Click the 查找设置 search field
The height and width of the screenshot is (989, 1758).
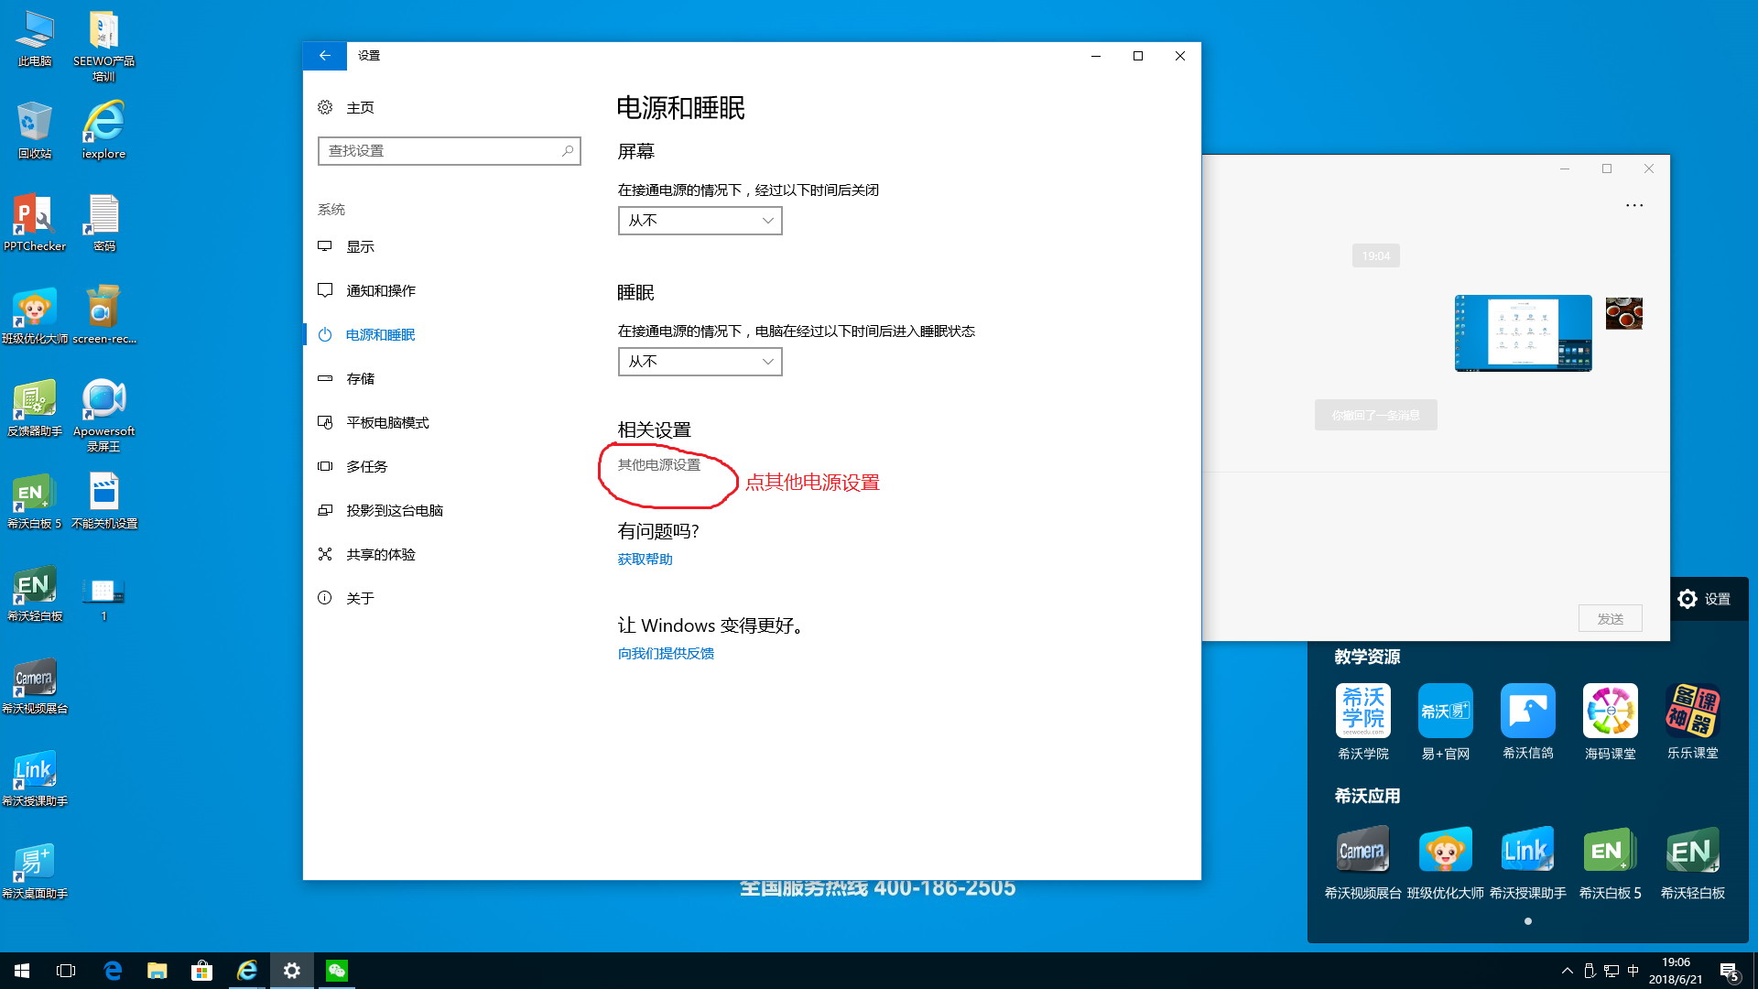click(450, 151)
